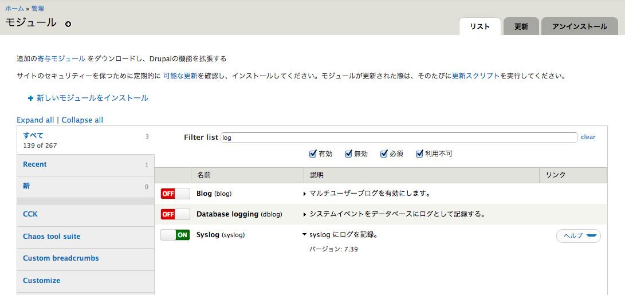Toggle the 利用不可 filter checkbox
Viewport: 625px width, 295px height.
click(x=419, y=154)
